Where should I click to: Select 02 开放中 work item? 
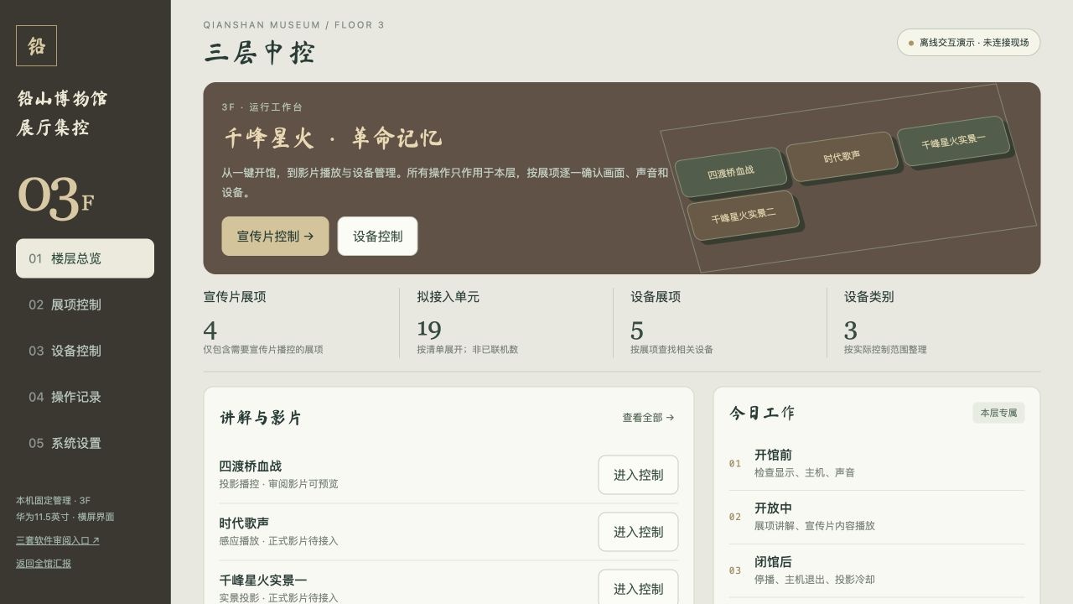coord(877,517)
